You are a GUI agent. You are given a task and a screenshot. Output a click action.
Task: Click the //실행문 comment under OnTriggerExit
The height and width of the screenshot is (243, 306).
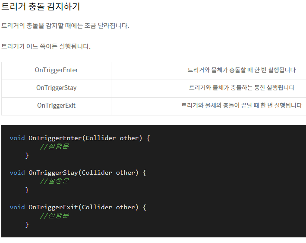[54, 216]
